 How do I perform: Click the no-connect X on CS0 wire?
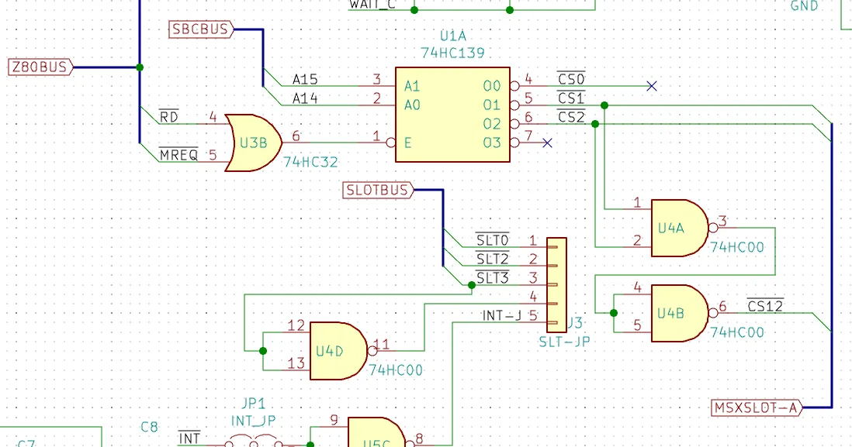coord(652,86)
